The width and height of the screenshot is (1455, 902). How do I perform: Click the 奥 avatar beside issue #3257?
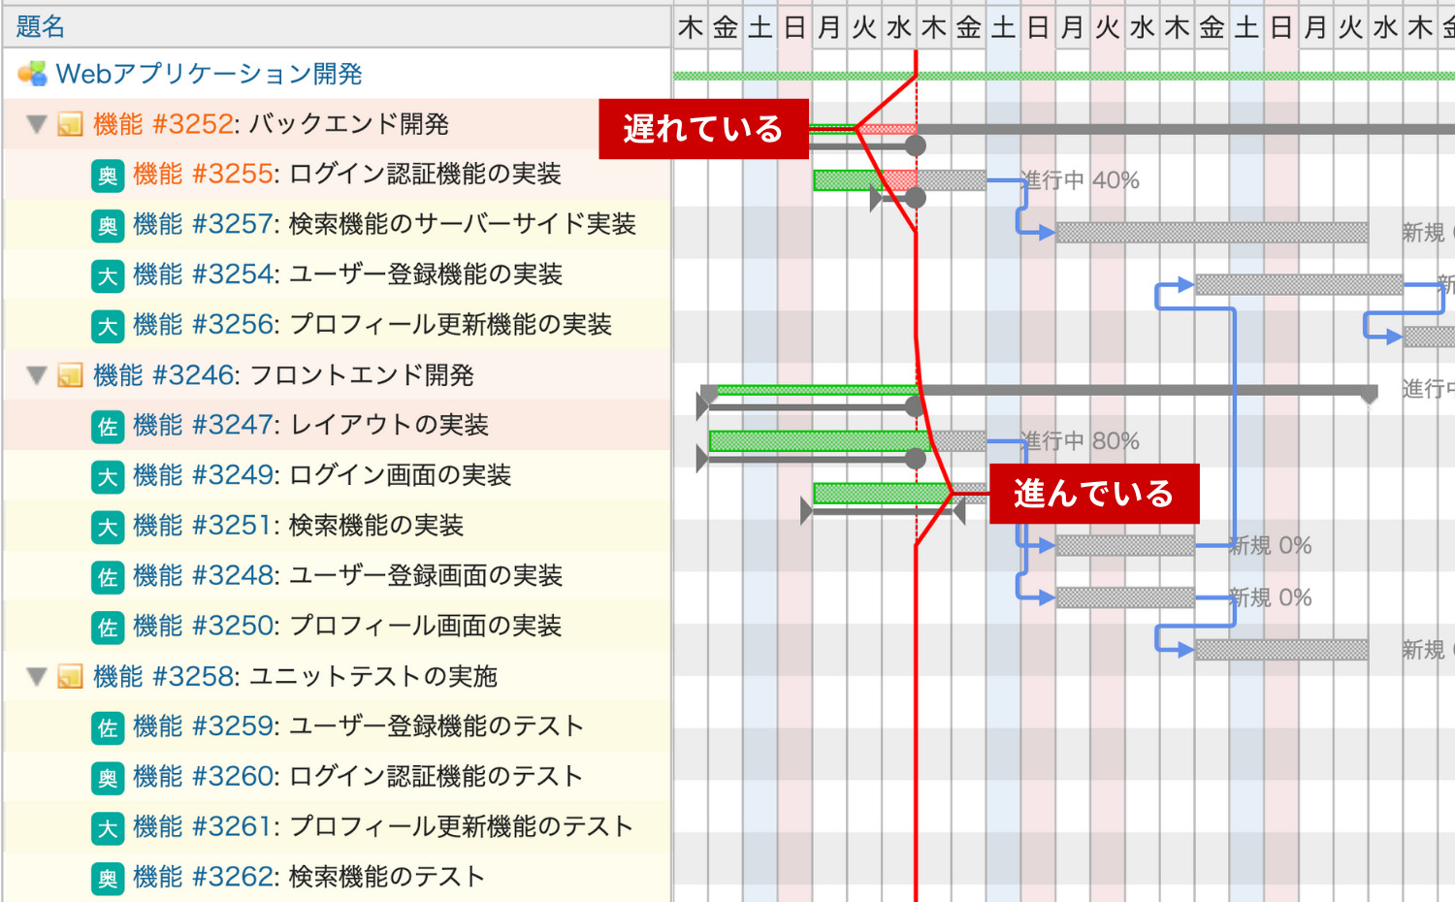pyautogui.click(x=108, y=226)
